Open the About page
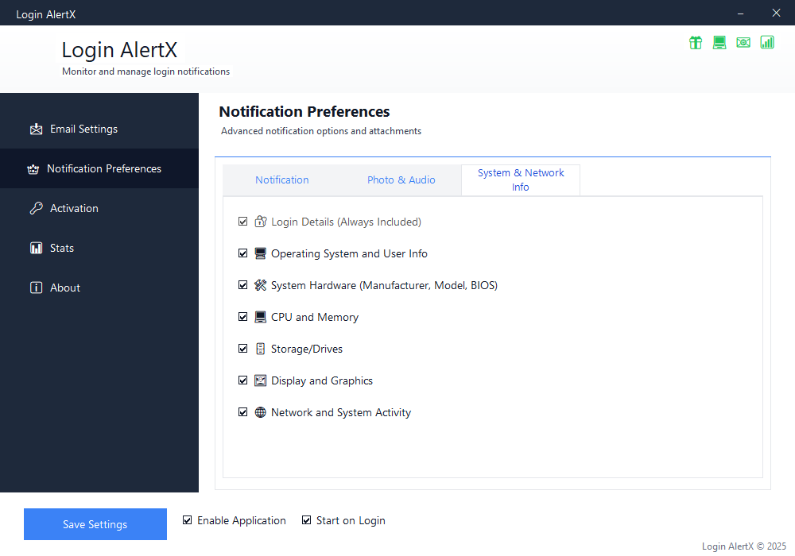795x556 pixels. (99, 288)
